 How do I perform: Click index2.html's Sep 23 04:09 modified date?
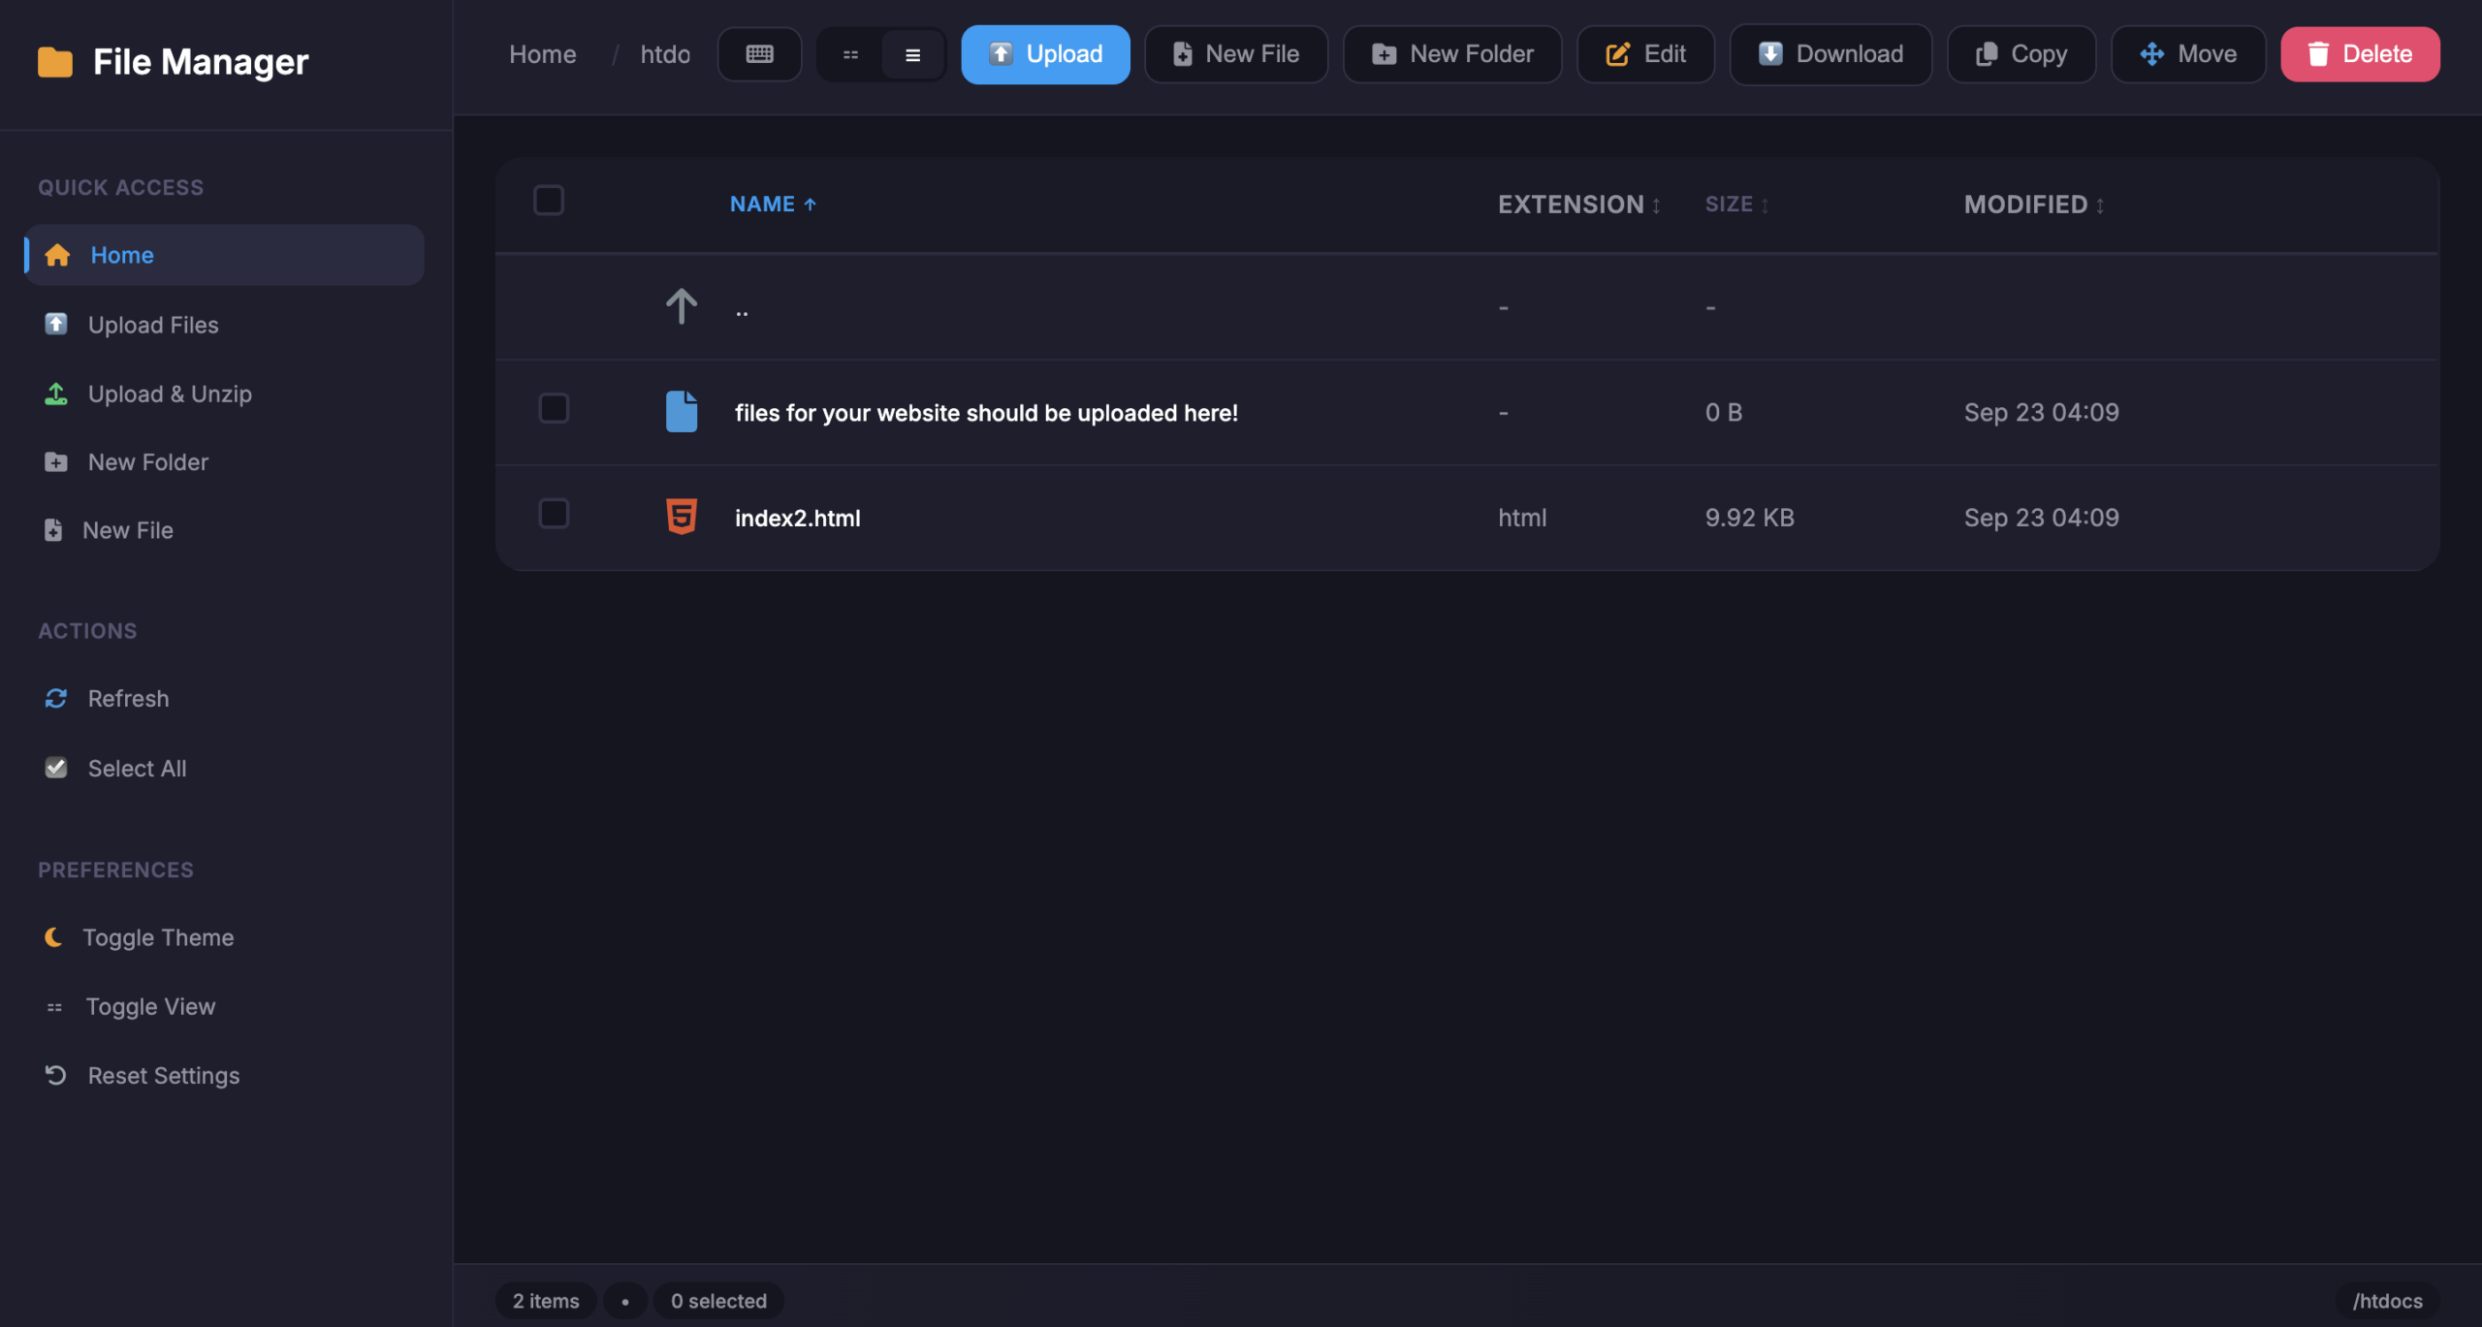point(2041,518)
